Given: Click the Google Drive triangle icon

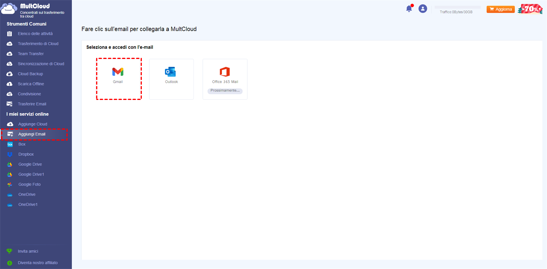Looking at the screenshot, I should [10, 164].
